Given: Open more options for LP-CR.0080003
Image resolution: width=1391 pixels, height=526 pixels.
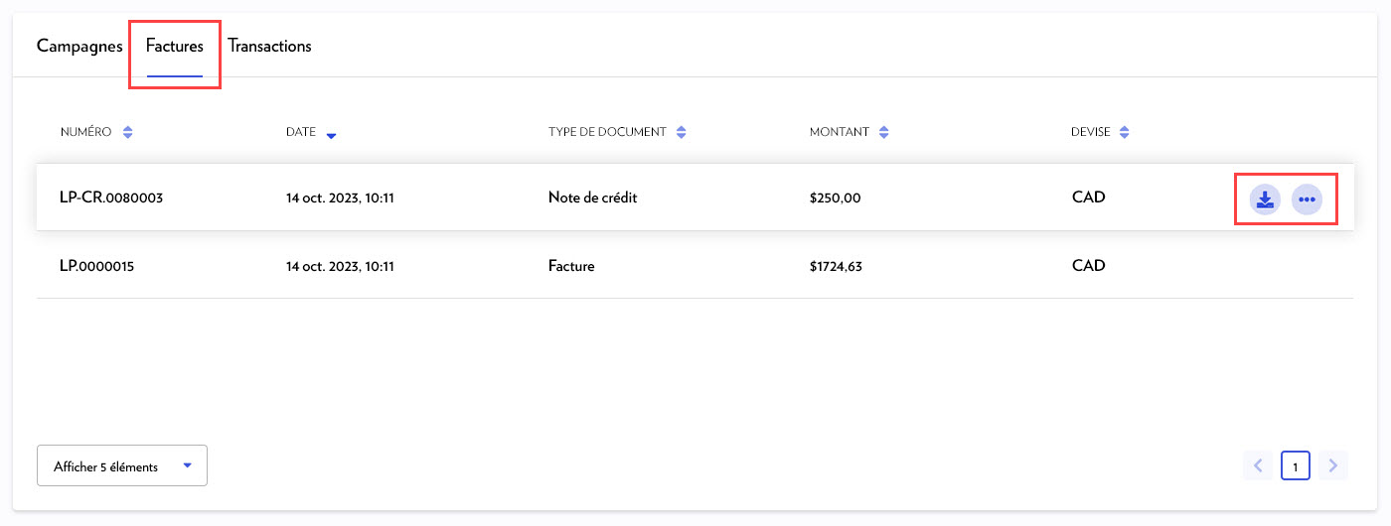Looking at the screenshot, I should click(x=1307, y=199).
